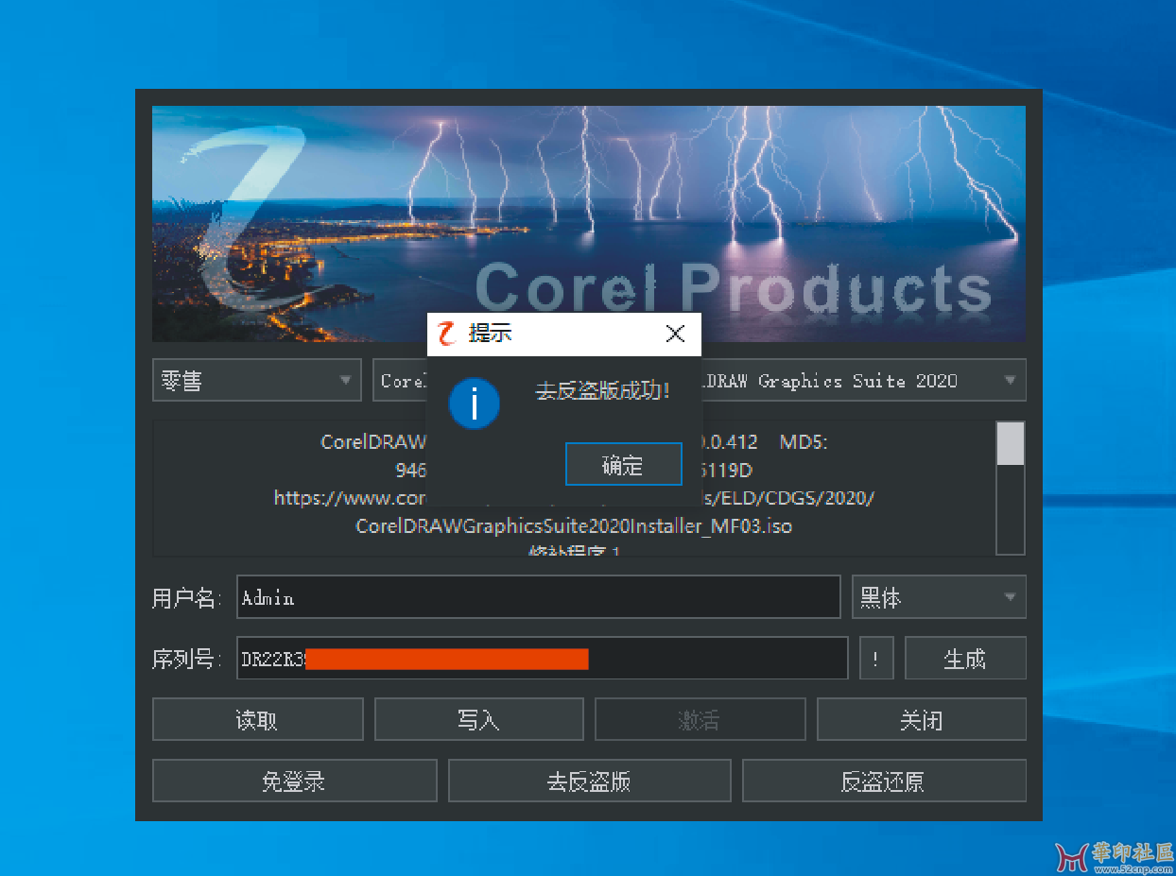
Task: Click the 反盗还原 button
Action: pyautogui.click(x=884, y=782)
